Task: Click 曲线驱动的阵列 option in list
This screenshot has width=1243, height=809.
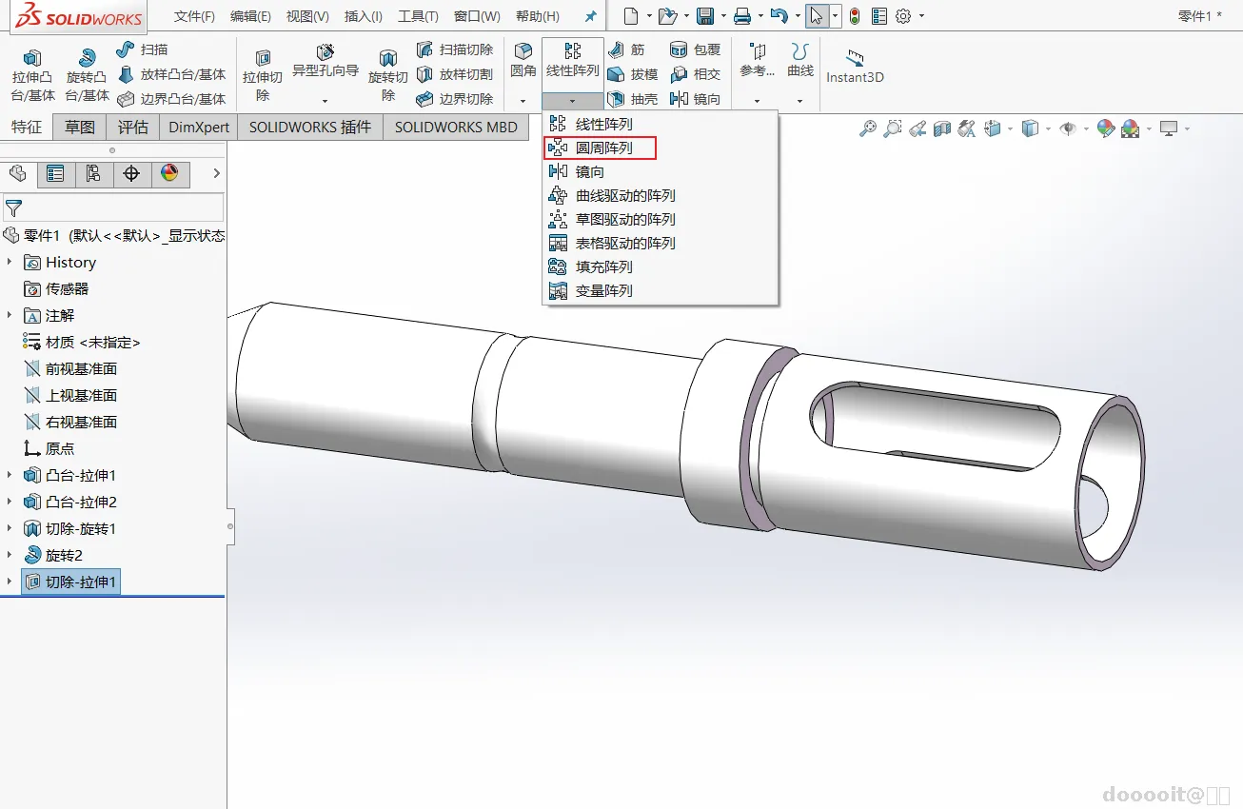Action: pos(624,196)
